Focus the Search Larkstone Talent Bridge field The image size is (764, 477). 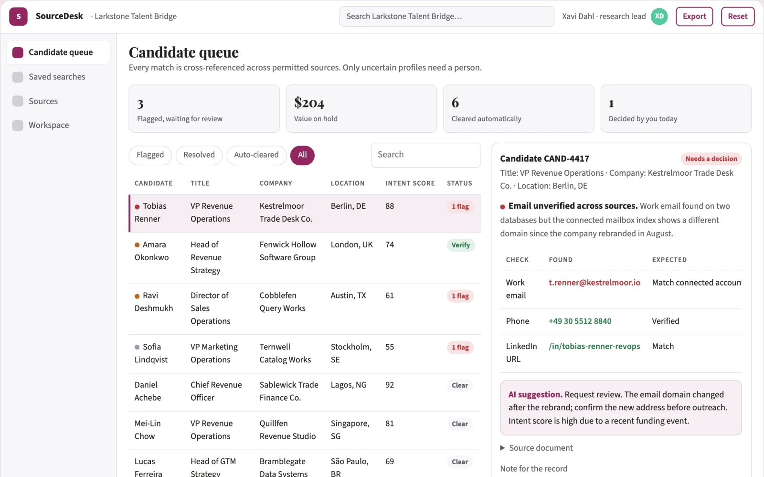click(x=446, y=16)
